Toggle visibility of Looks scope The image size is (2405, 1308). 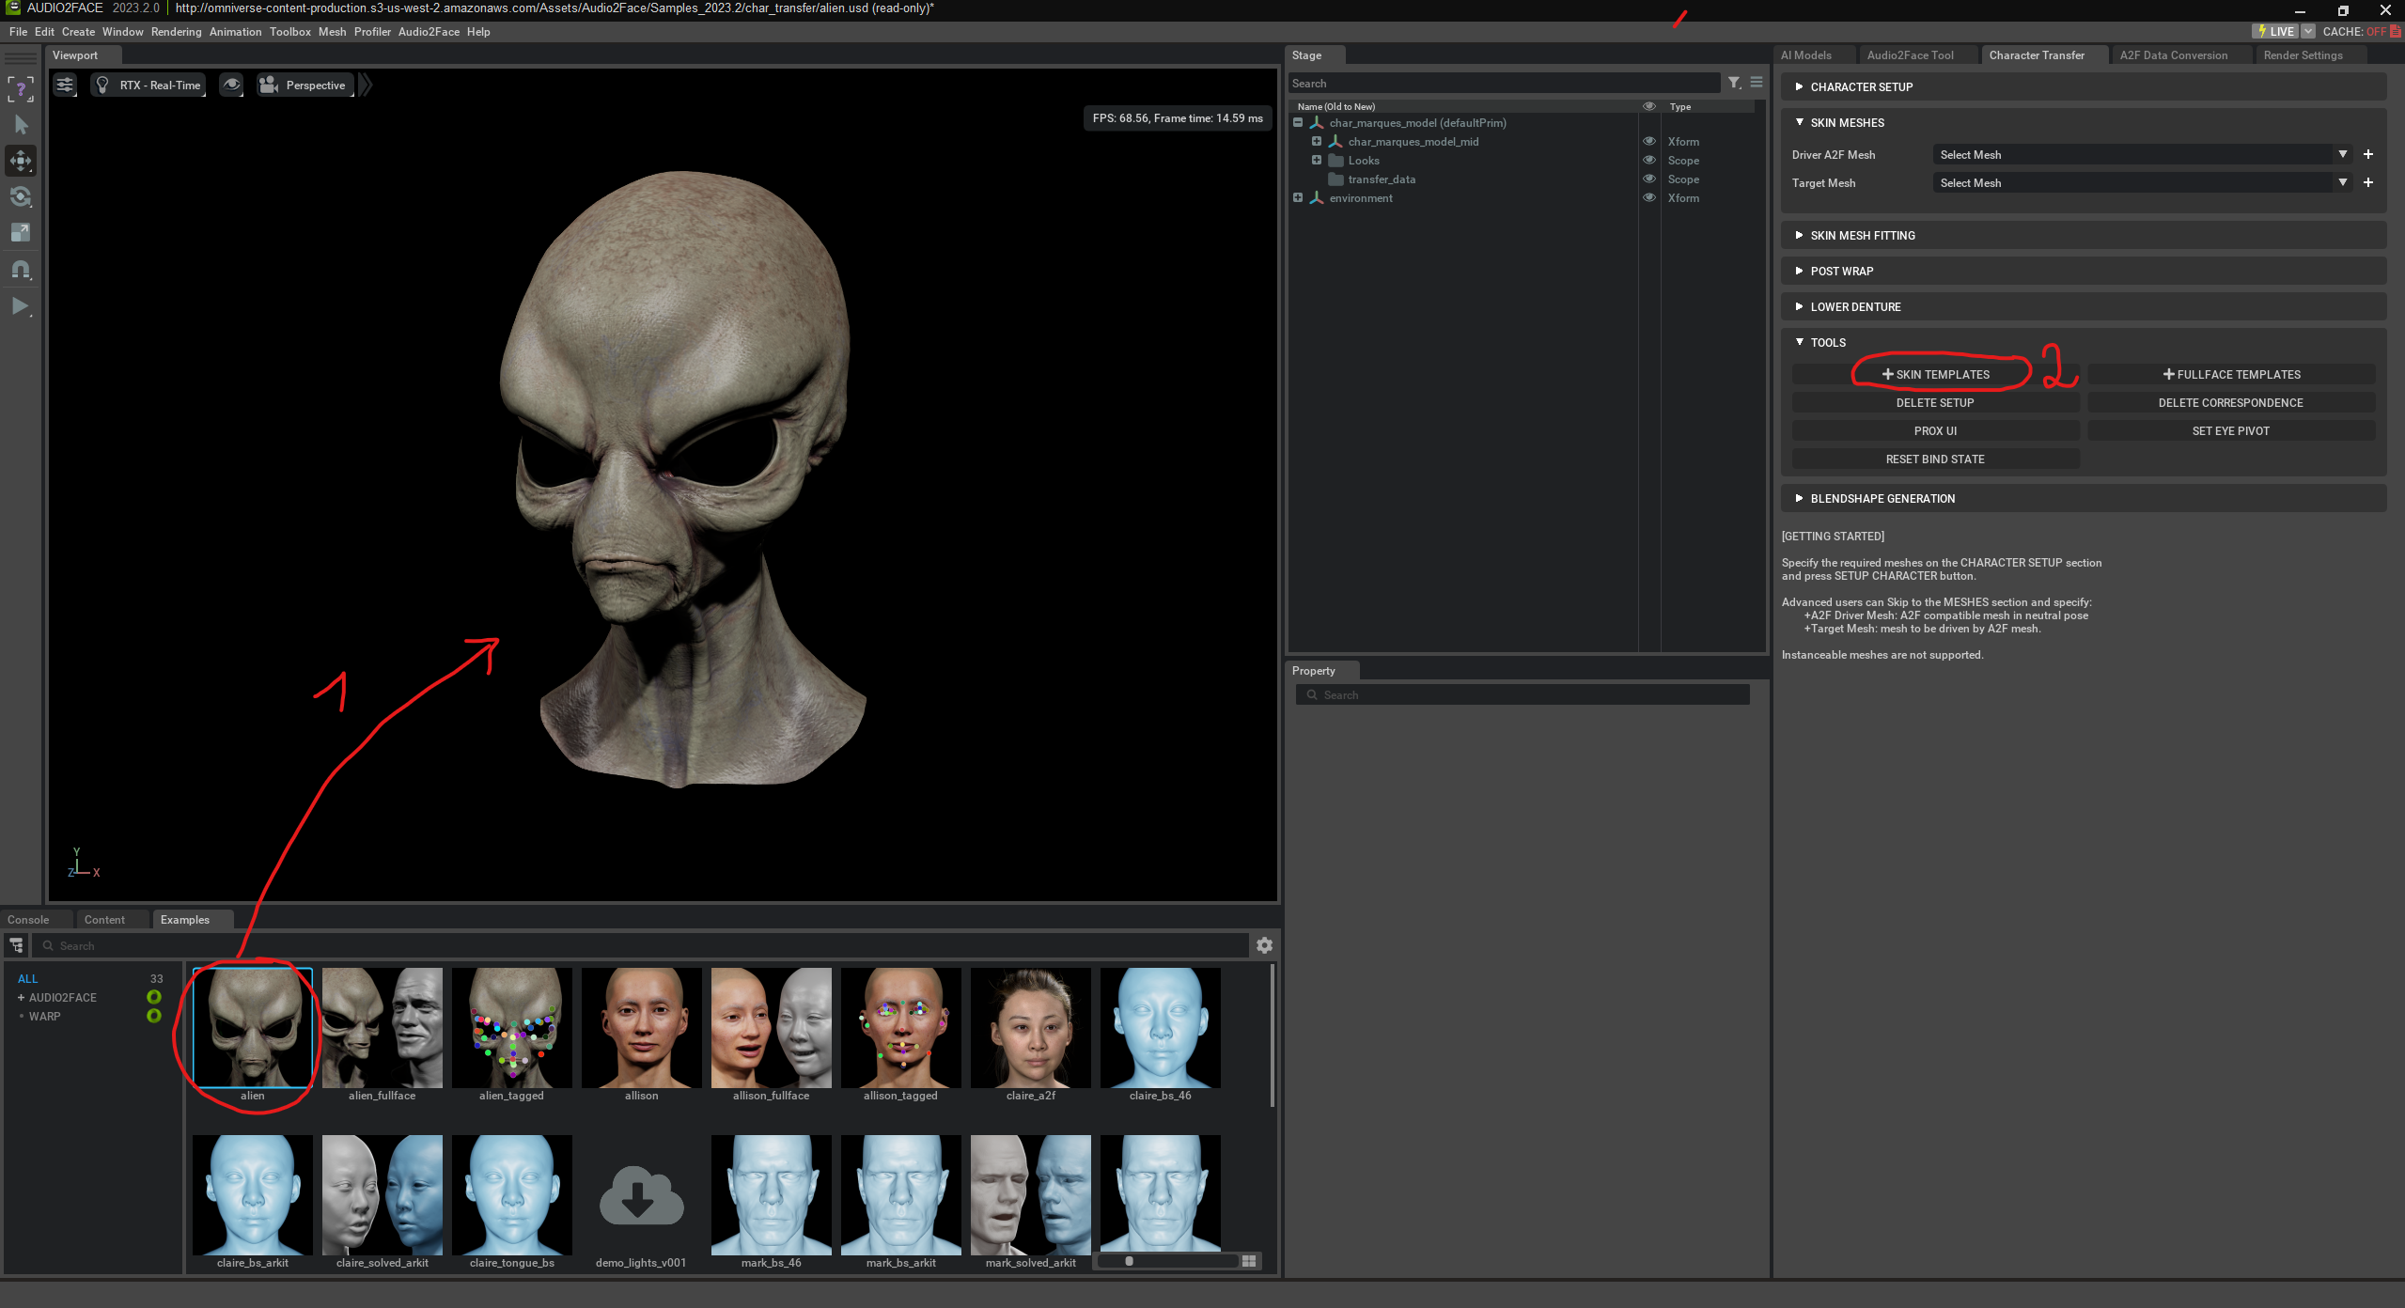tap(1648, 160)
